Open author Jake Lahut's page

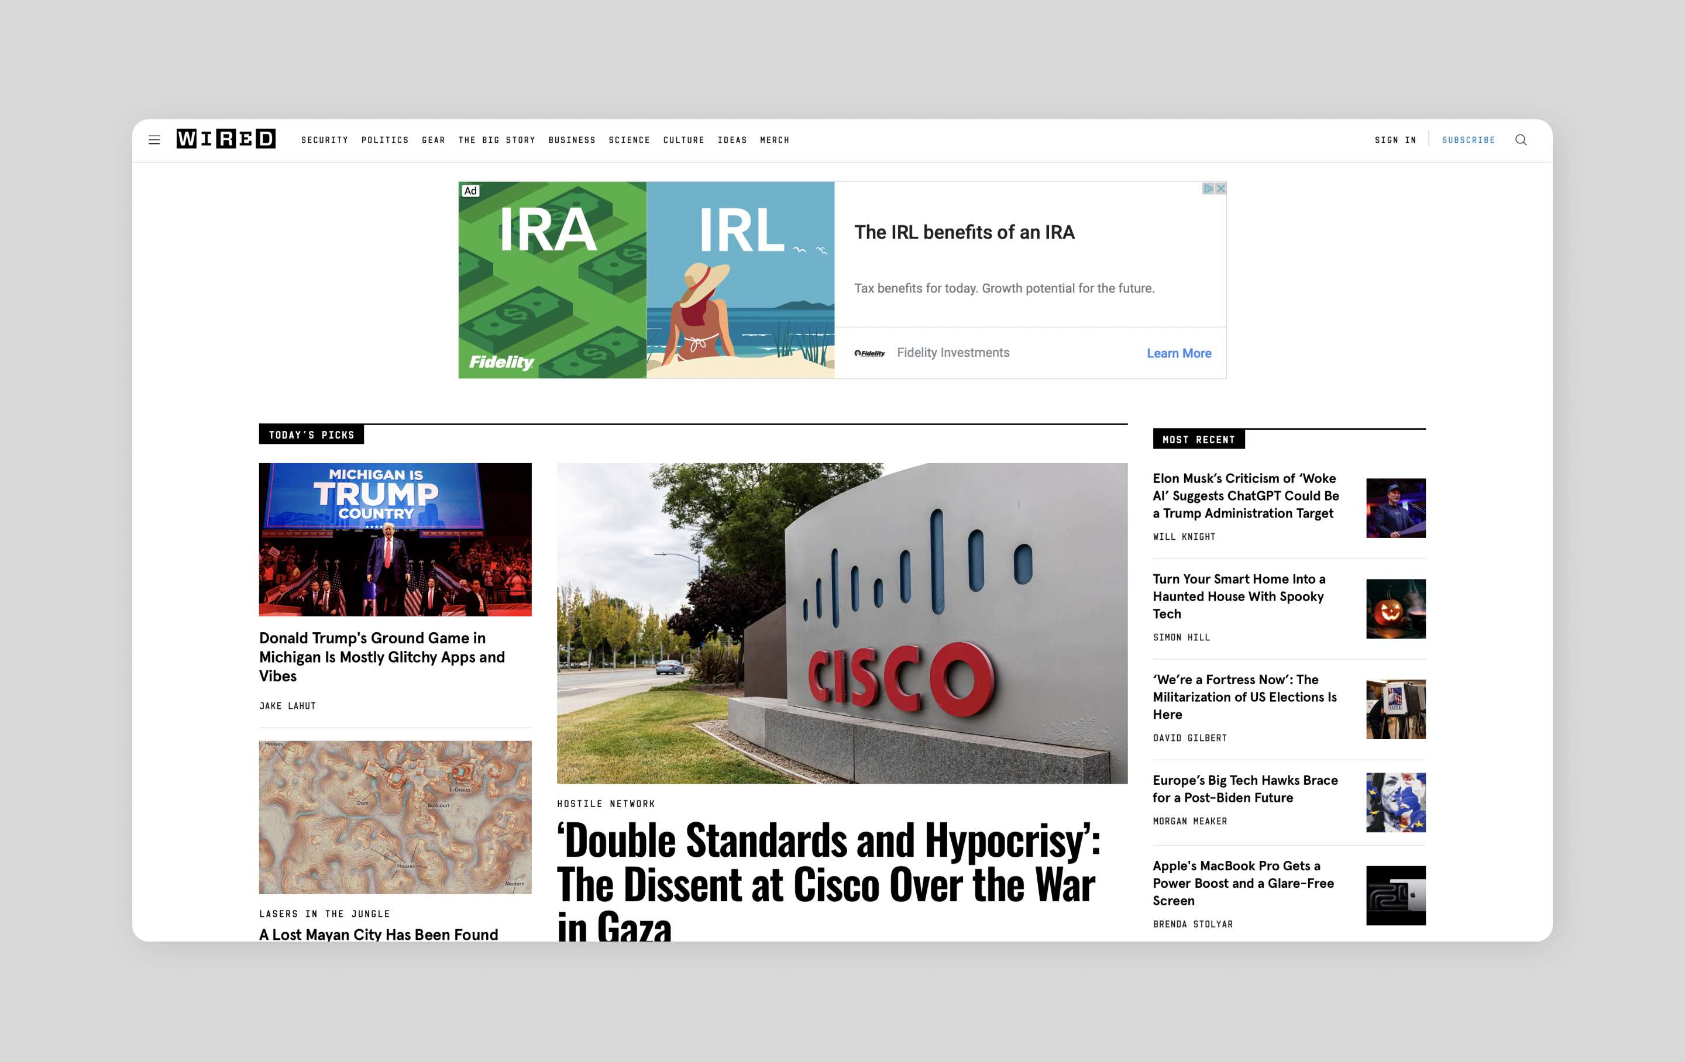tap(288, 706)
